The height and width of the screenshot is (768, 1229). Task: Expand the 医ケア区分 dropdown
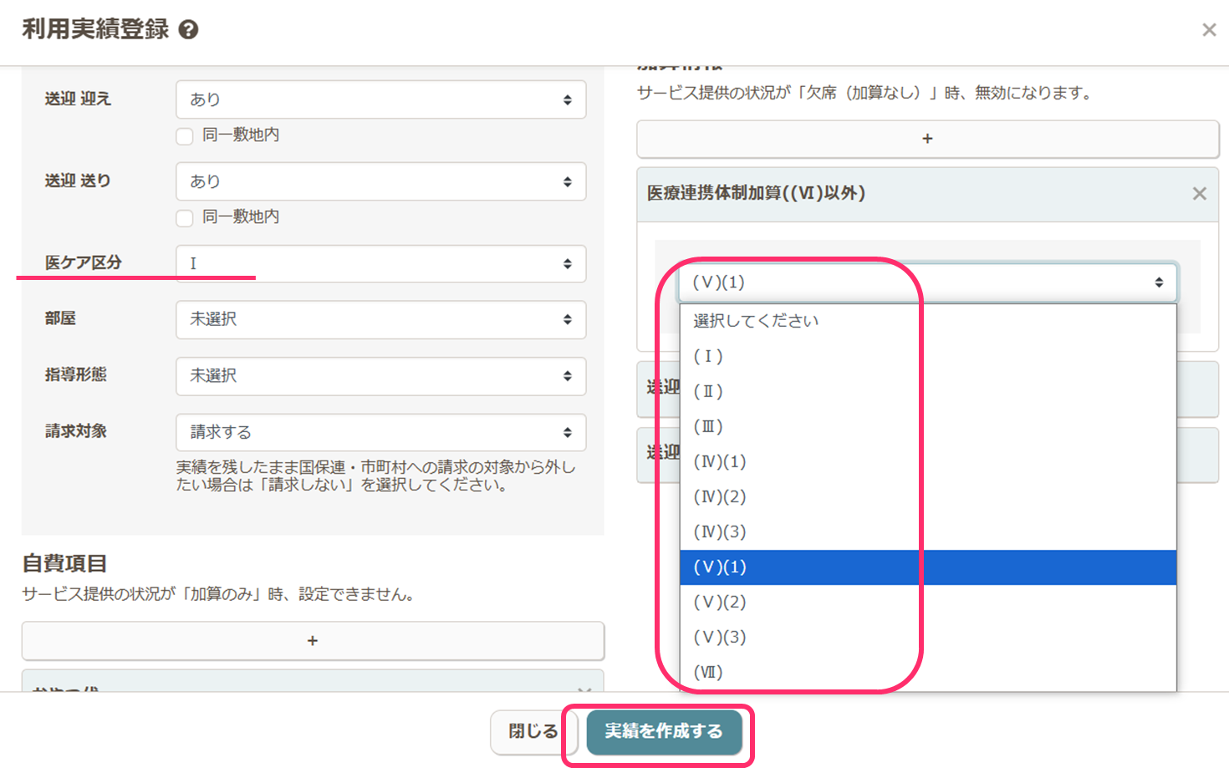tap(380, 264)
